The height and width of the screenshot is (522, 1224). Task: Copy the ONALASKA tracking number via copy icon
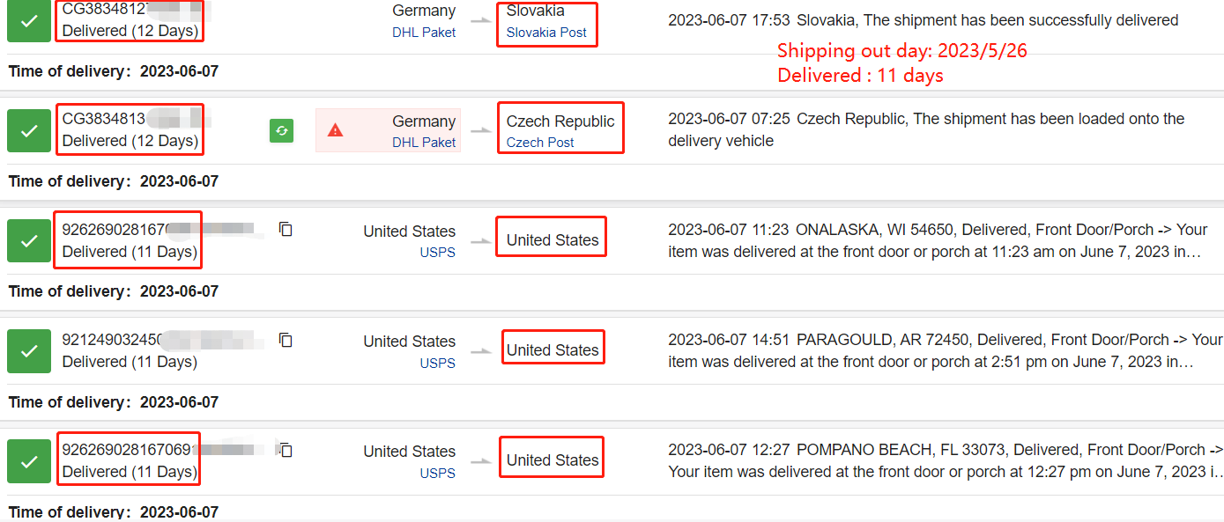[x=286, y=229]
